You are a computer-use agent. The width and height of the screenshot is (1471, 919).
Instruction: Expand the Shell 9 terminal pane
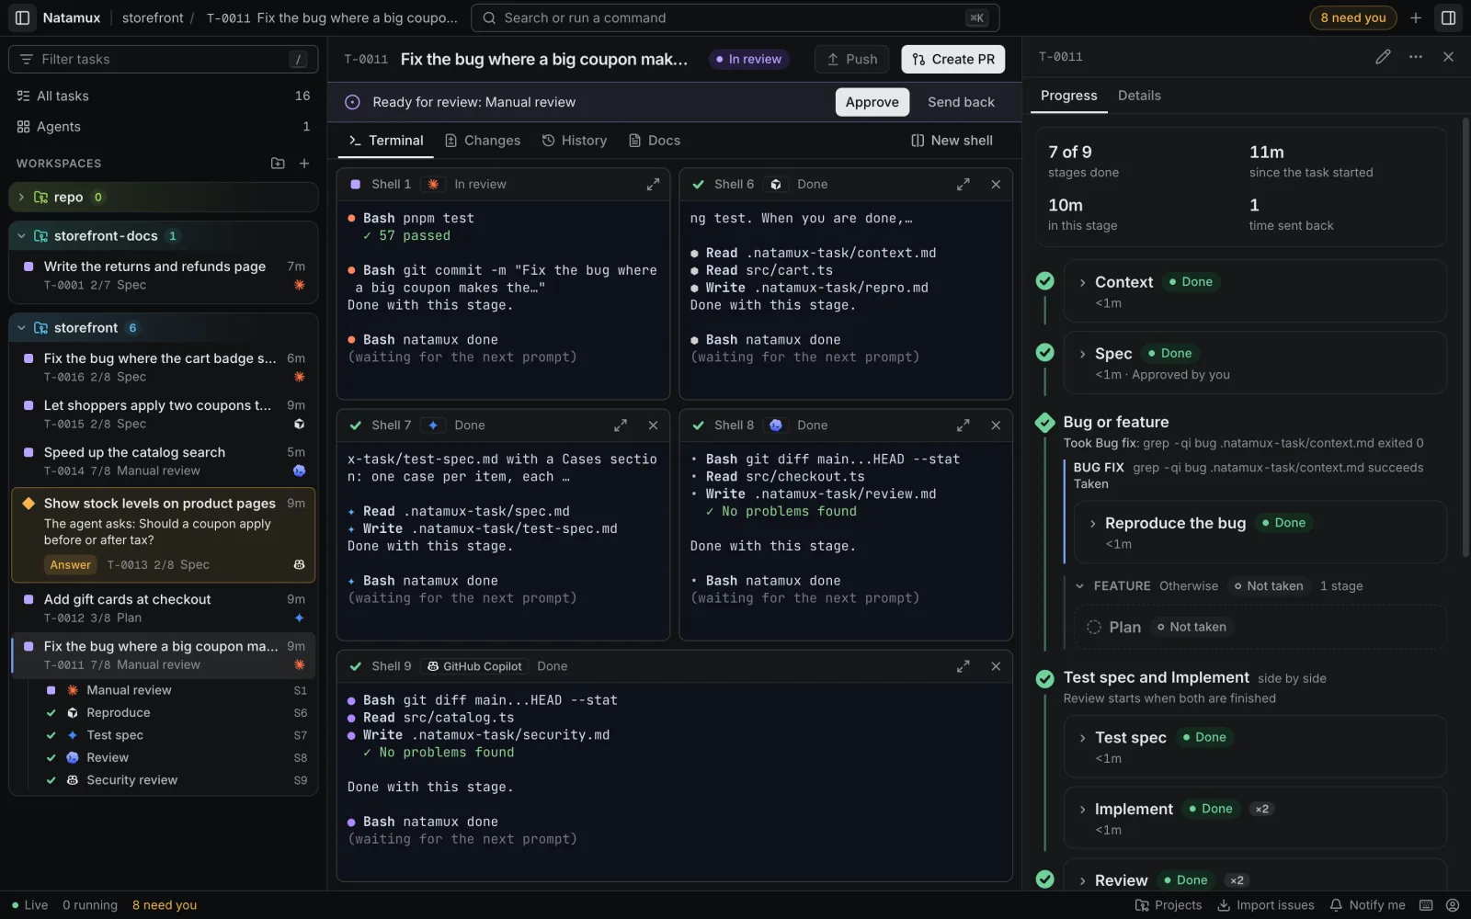963,666
